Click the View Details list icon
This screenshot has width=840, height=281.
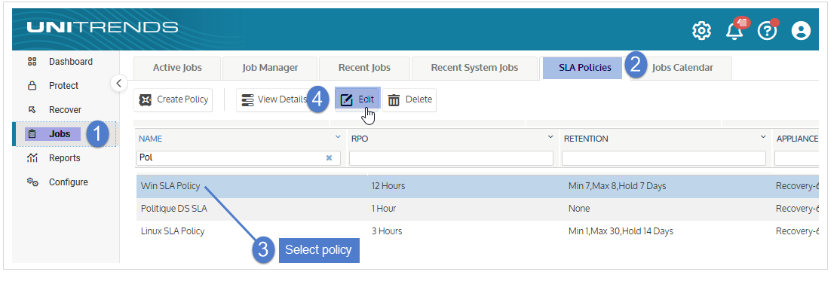tap(247, 100)
